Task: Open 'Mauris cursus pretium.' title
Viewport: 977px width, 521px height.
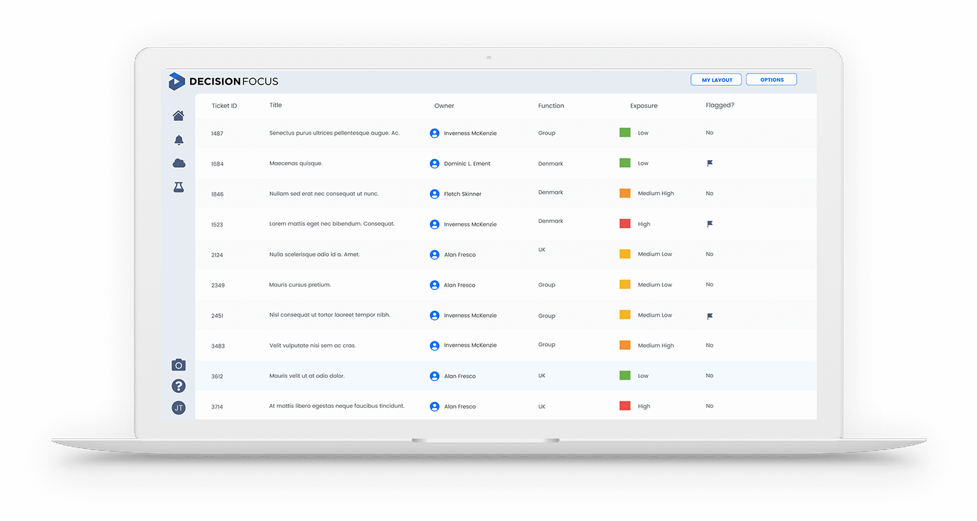Action: pos(300,285)
